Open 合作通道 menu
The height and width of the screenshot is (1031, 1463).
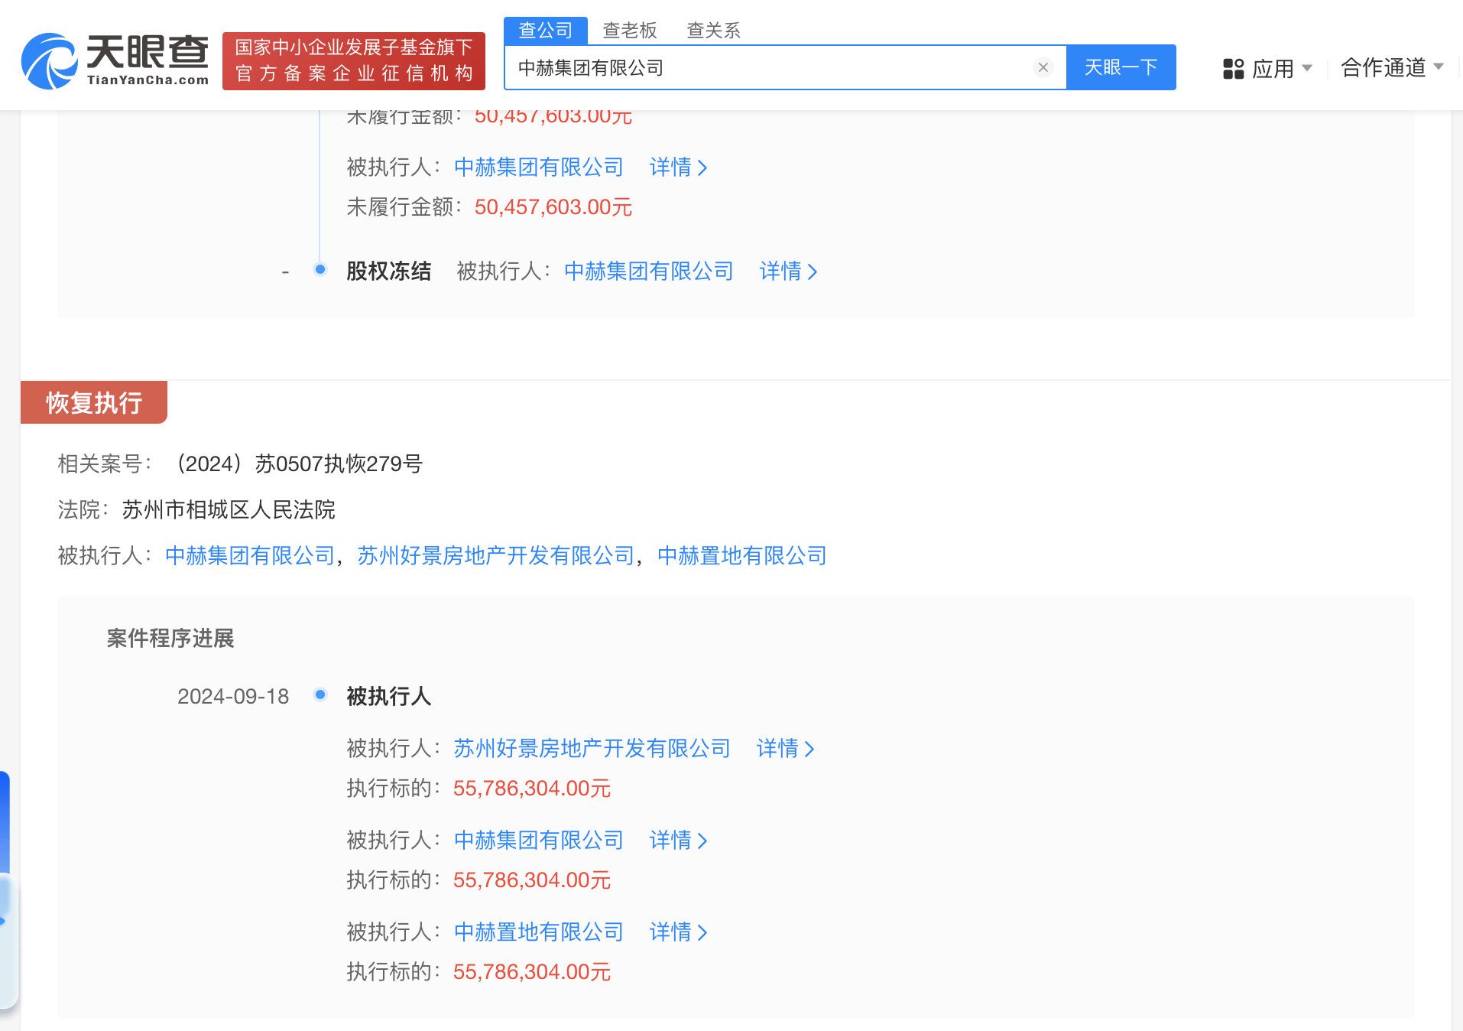coord(1384,67)
